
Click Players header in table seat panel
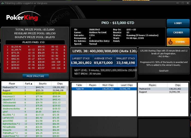click(153, 85)
